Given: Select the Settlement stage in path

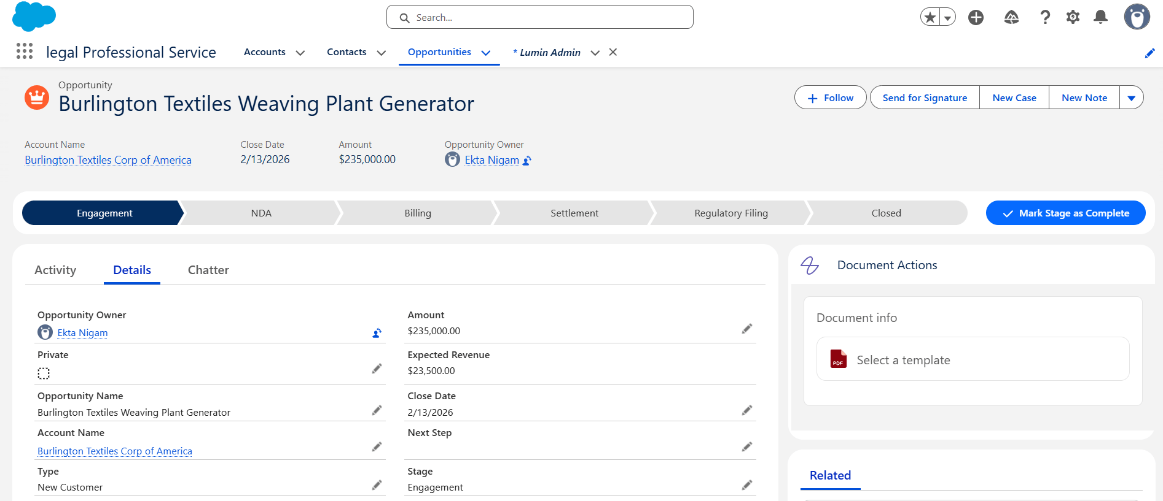Looking at the screenshot, I should point(574,213).
